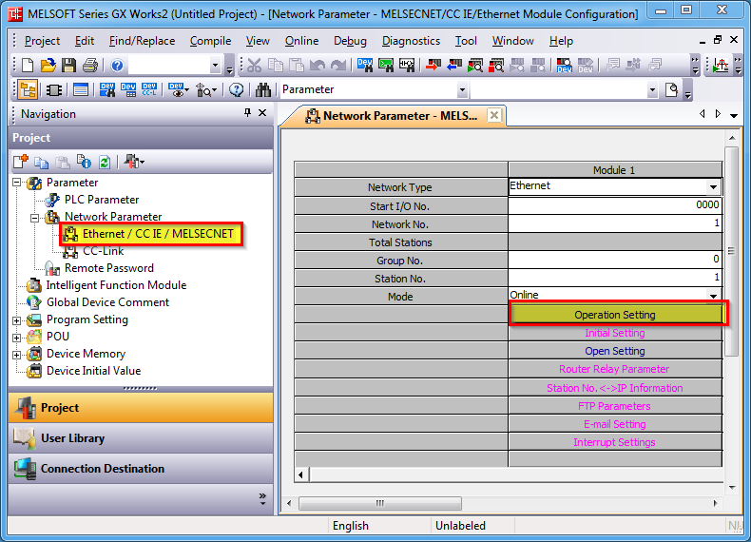The height and width of the screenshot is (542, 751).
Task: Open the Mode dropdown showing Online
Action: [713, 297]
